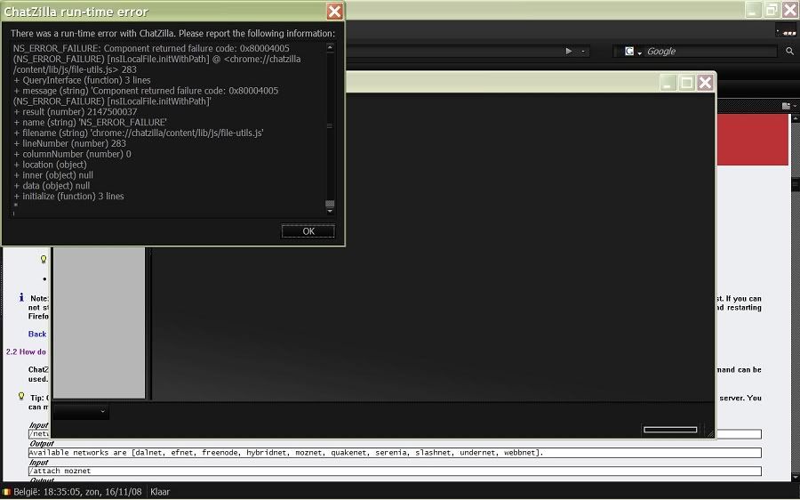Image resolution: width=800 pixels, height=500 pixels.
Task: Minimize the ChatZilla chat window
Action: [668, 82]
